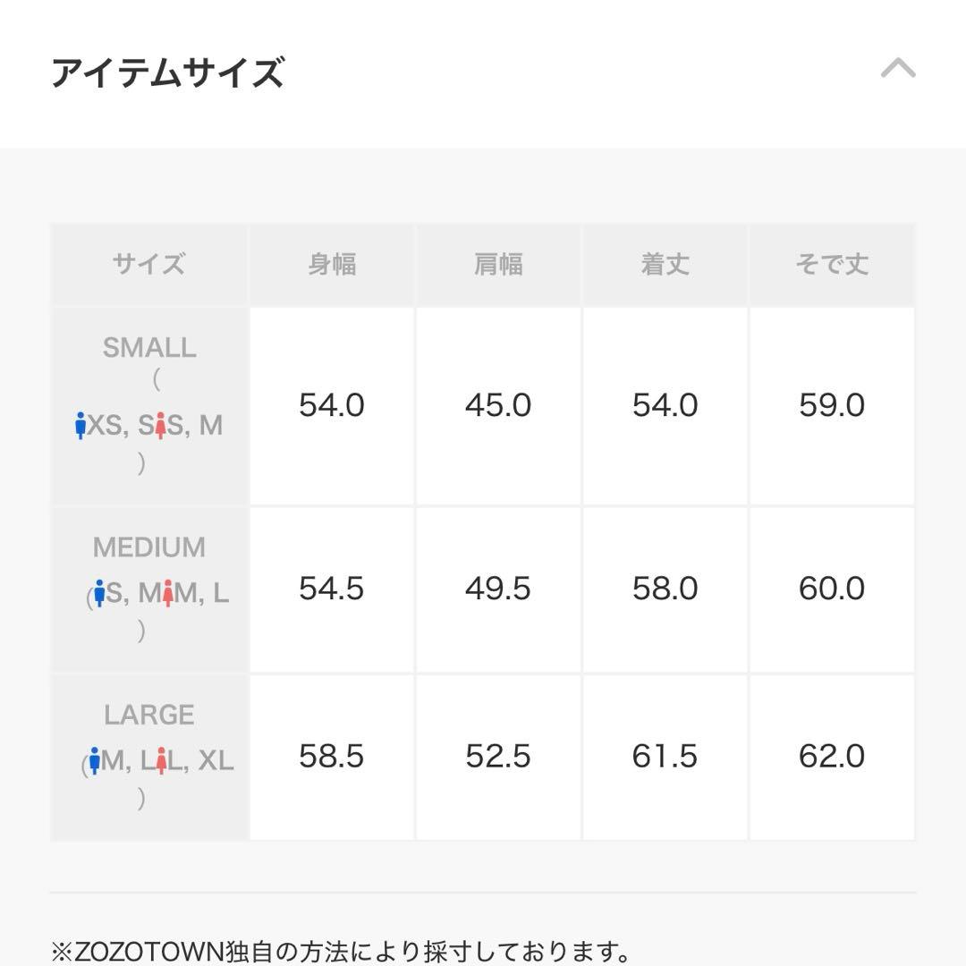The width and height of the screenshot is (966, 966).
Task: Click the 62.0 sleeve length cell
Action: point(834,756)
